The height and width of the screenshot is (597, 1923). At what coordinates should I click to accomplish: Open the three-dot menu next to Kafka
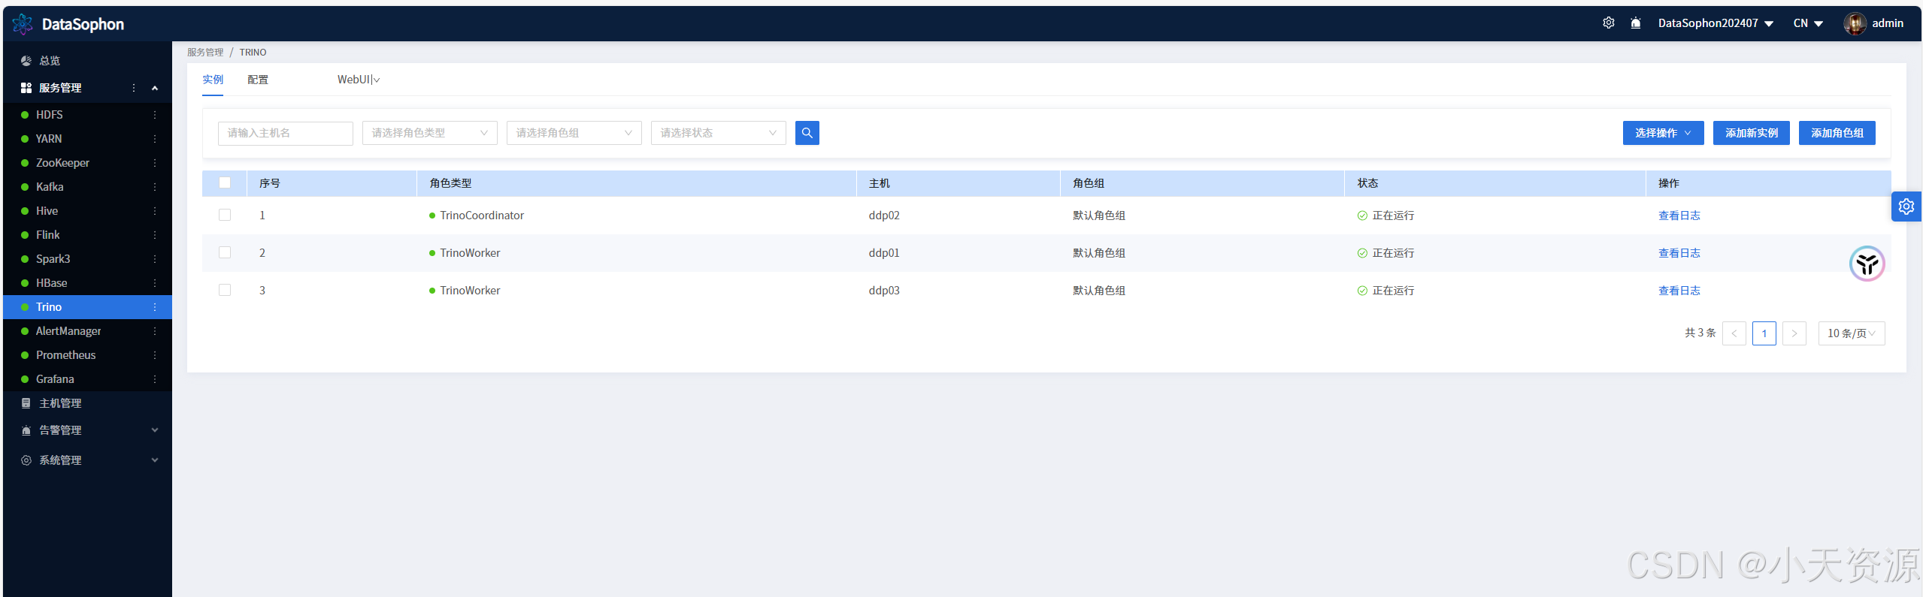[x=155, y=187]
